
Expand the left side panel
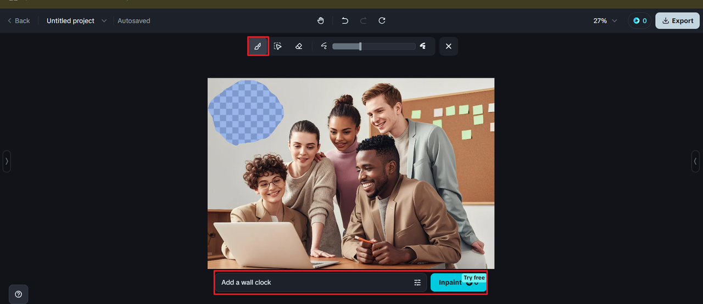click(7, 161)
